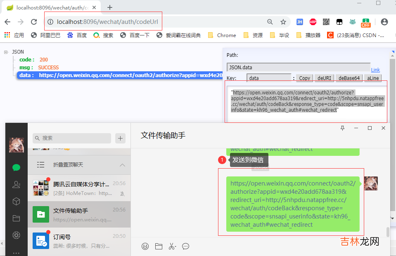Open WeChat chats tab in sidebar
The image size is (396, 256).
pyautogui.click(x=16, y=167)
